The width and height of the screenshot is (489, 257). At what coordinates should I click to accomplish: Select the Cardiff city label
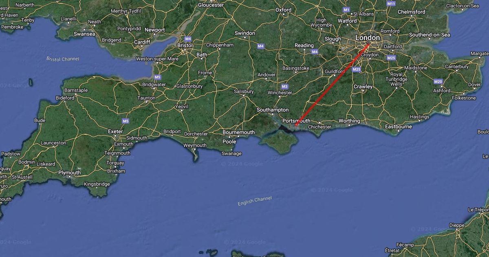click(142, 42)
